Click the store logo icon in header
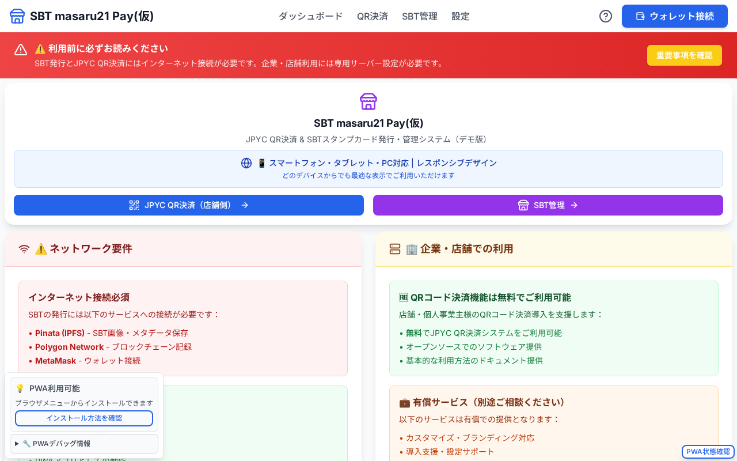This screenshot has height=461, width=737. (x=17, y=16)
